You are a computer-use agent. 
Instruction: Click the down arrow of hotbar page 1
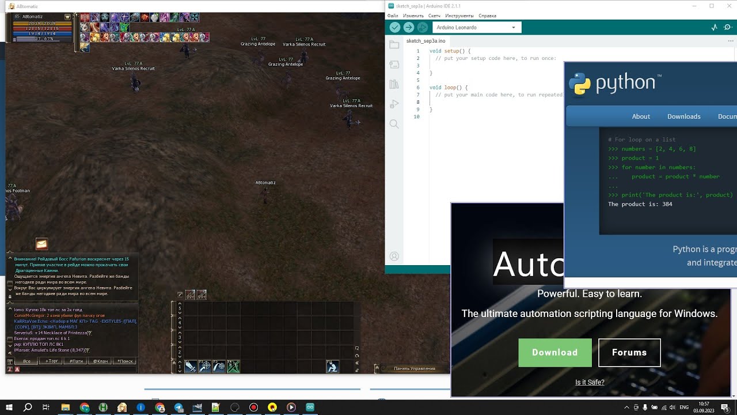(180, 371)
